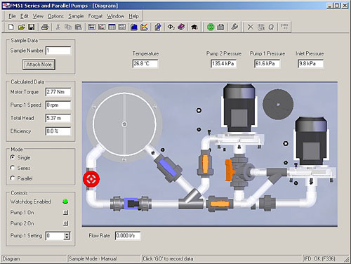Viewport: 351px width, 264px height.
Task: Select the Series mode radio button
Action: (x=13, y=168)
